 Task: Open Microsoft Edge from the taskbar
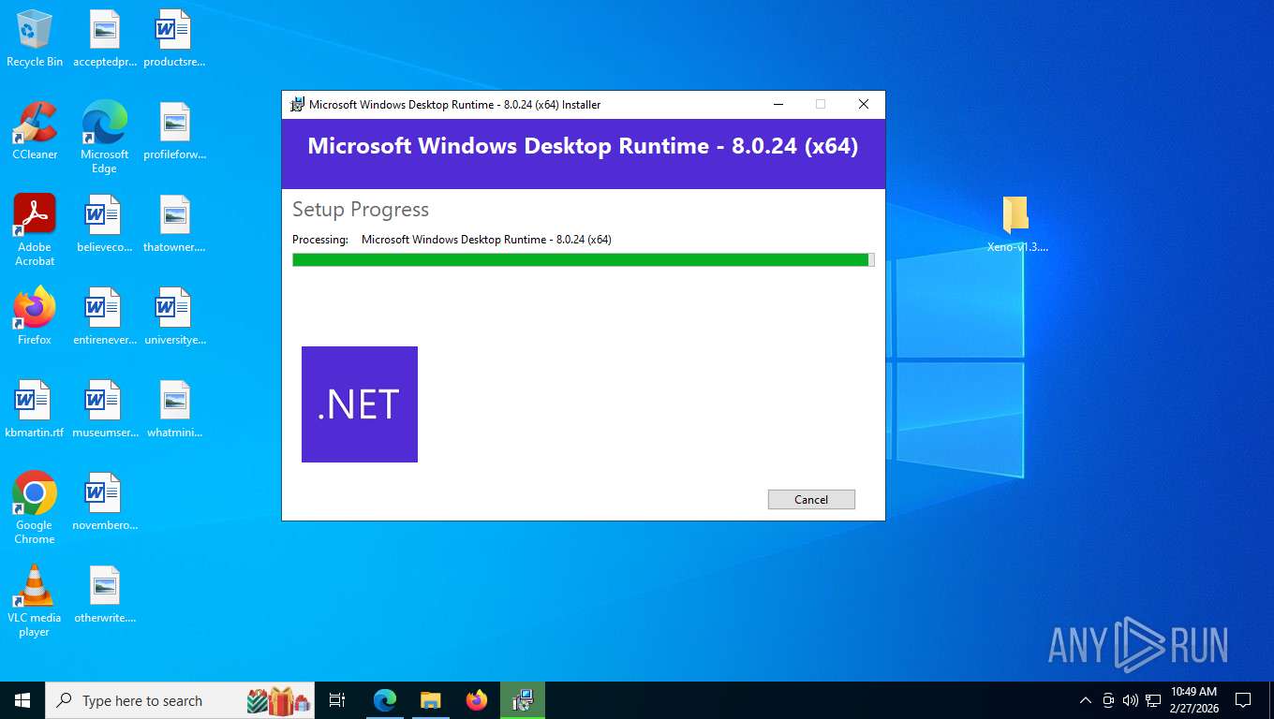[x=385, y=700]
